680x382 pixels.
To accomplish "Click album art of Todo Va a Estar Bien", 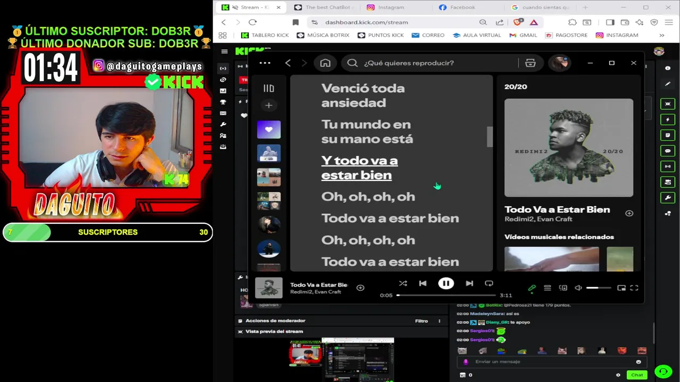I will coord(568,148).
